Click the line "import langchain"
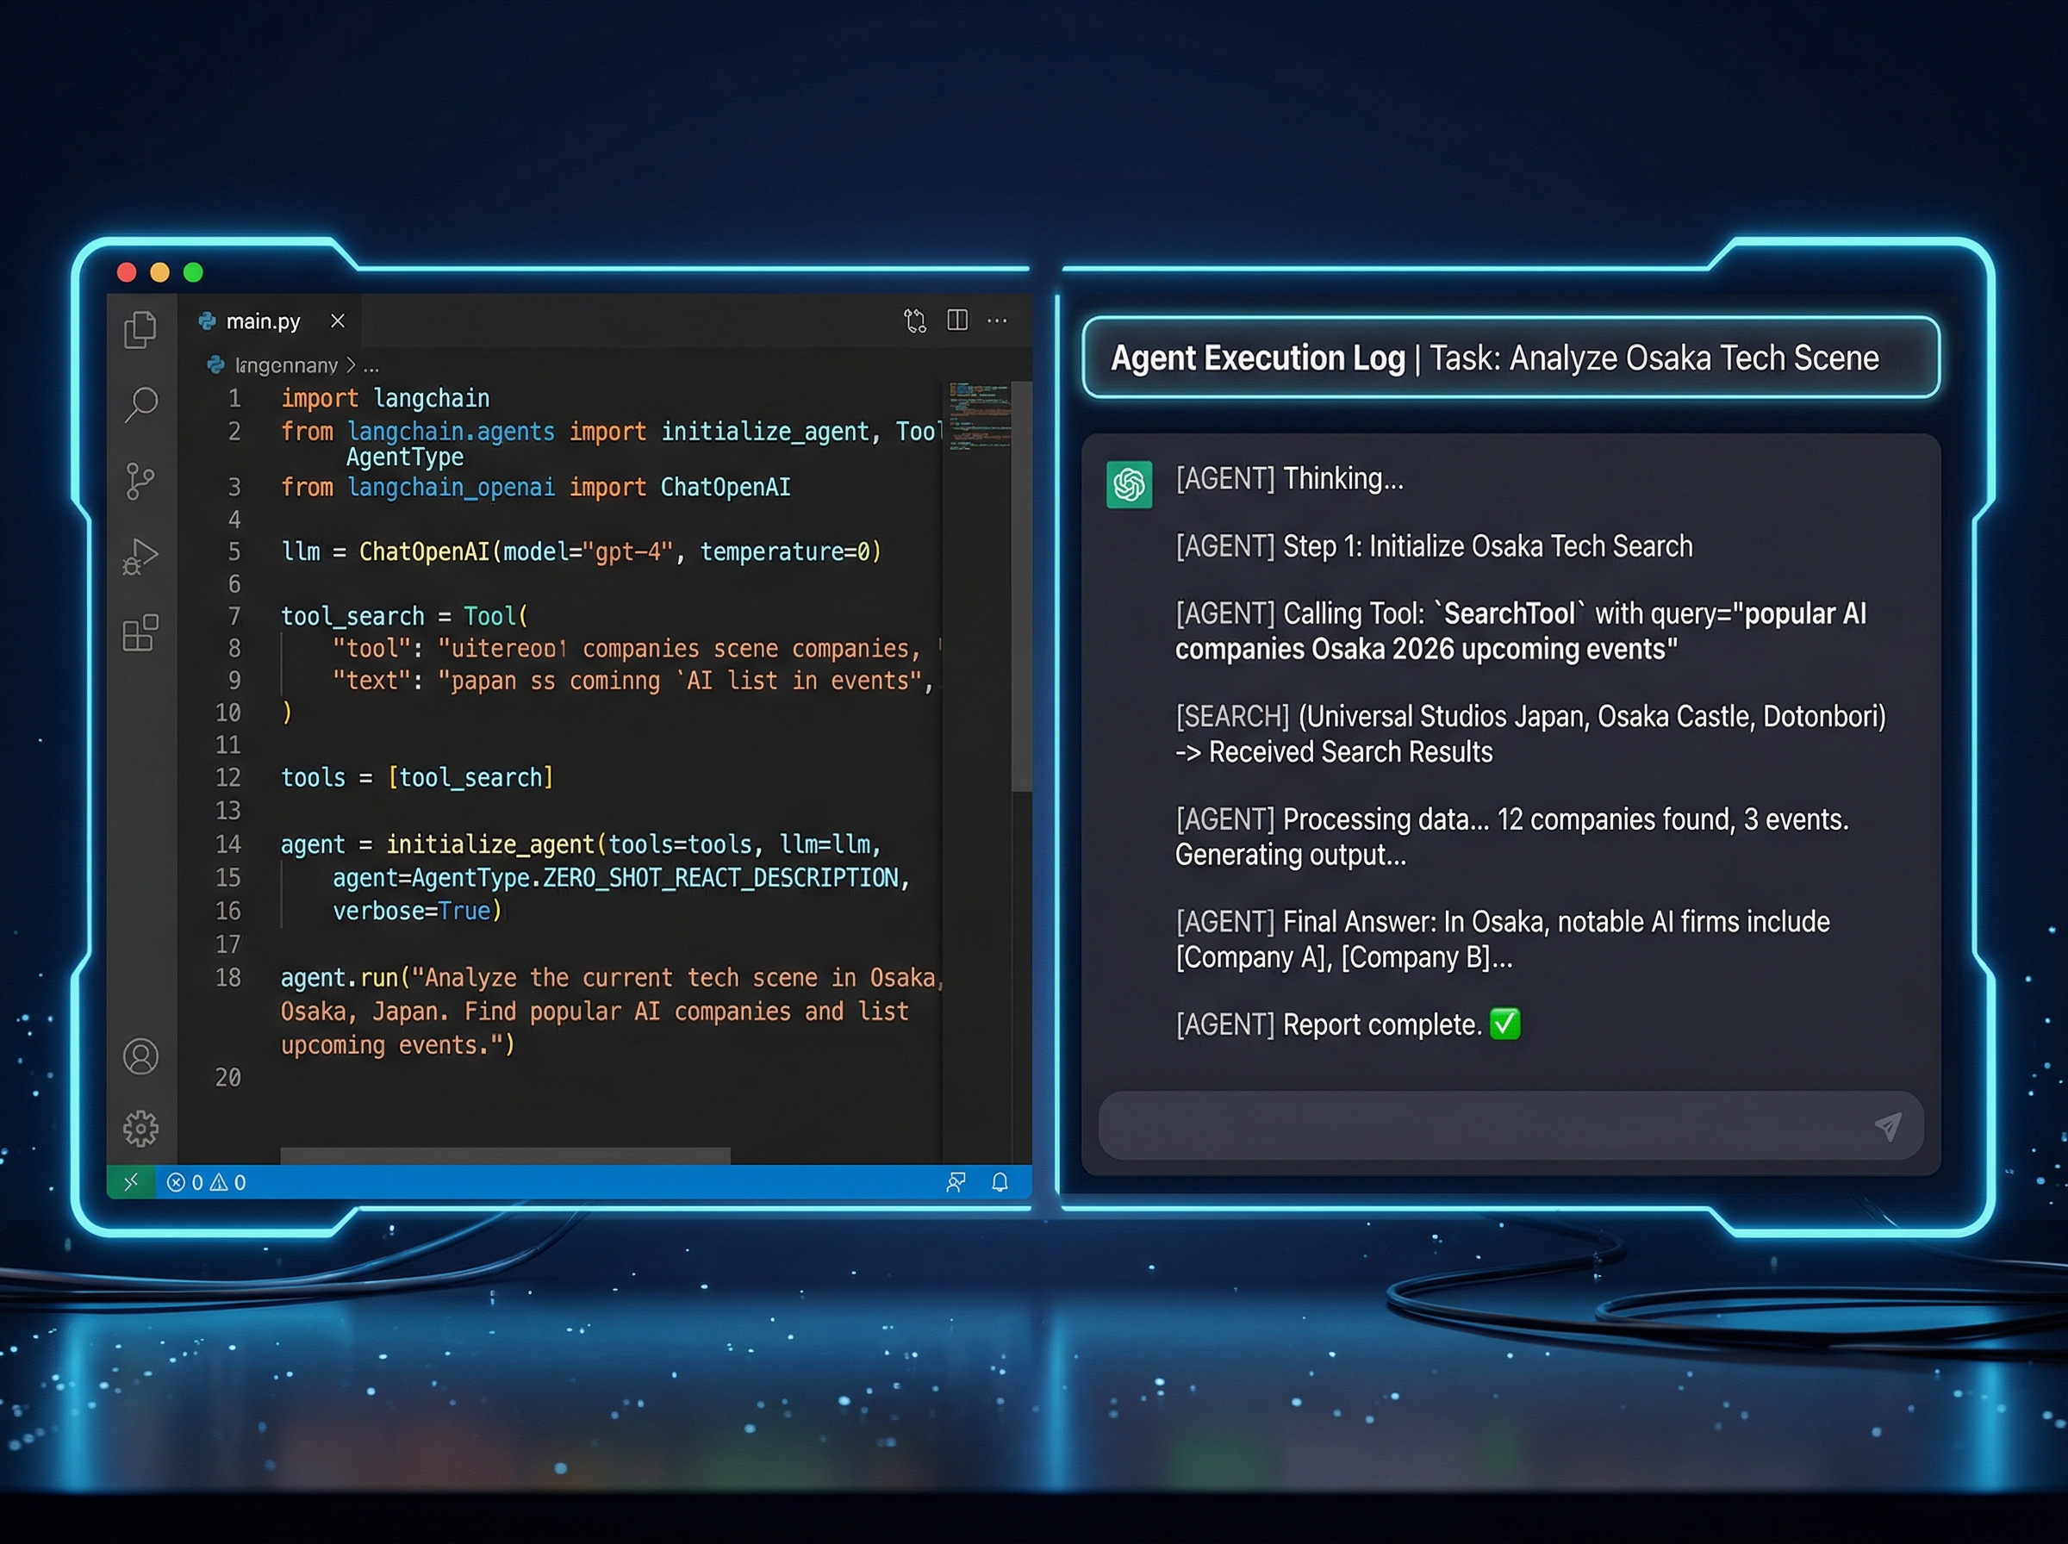Image resolution: width=2068 pixels, height=1544 pixels. 385,398
